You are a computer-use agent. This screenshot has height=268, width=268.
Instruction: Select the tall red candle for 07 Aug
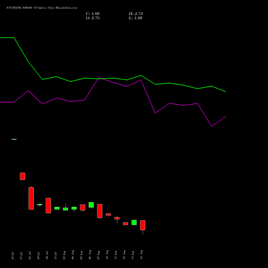pos(100,211)
